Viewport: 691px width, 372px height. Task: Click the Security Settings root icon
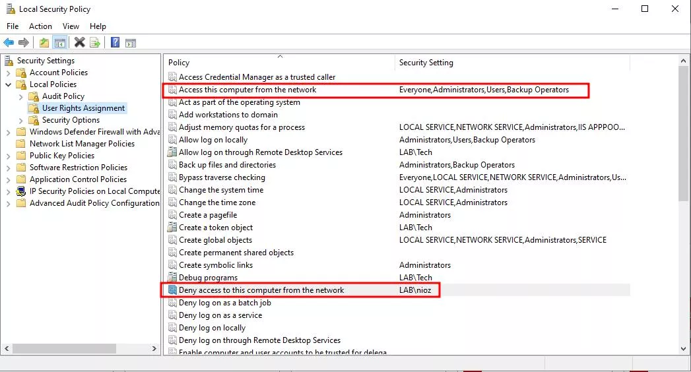(9, 60)
